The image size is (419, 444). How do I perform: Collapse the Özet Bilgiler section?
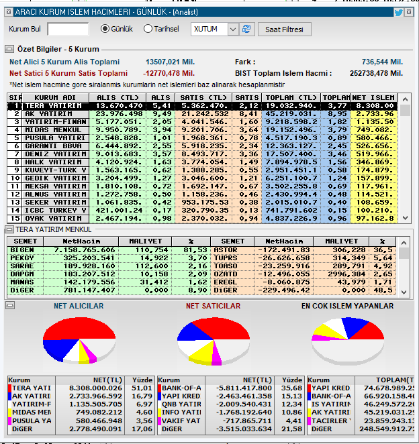click(x=9, y=49)
